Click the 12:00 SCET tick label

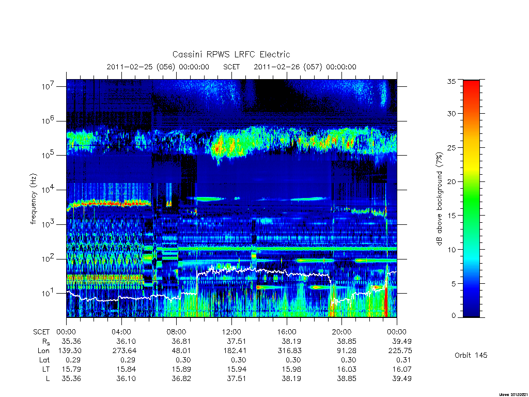[x=231, y=332]
